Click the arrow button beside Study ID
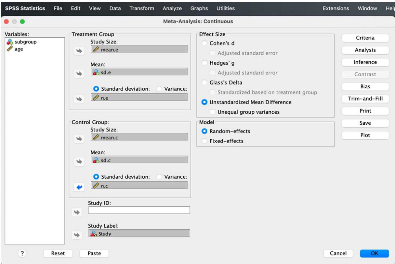Image resolution: width=395 pixels, height=264 pixels. [x=76, y=212]
